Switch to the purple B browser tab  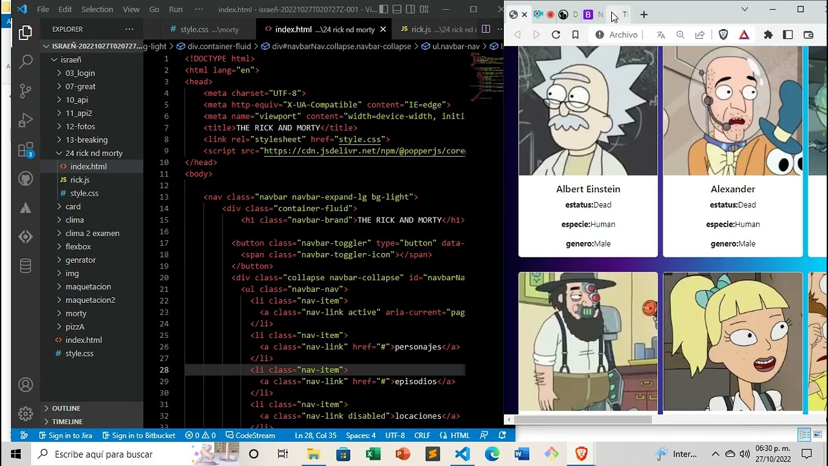click(588, 14)
